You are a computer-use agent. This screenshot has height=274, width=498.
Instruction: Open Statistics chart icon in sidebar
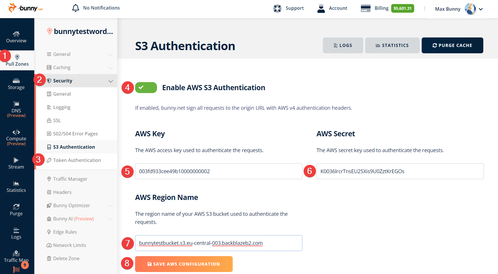[16, 183]
